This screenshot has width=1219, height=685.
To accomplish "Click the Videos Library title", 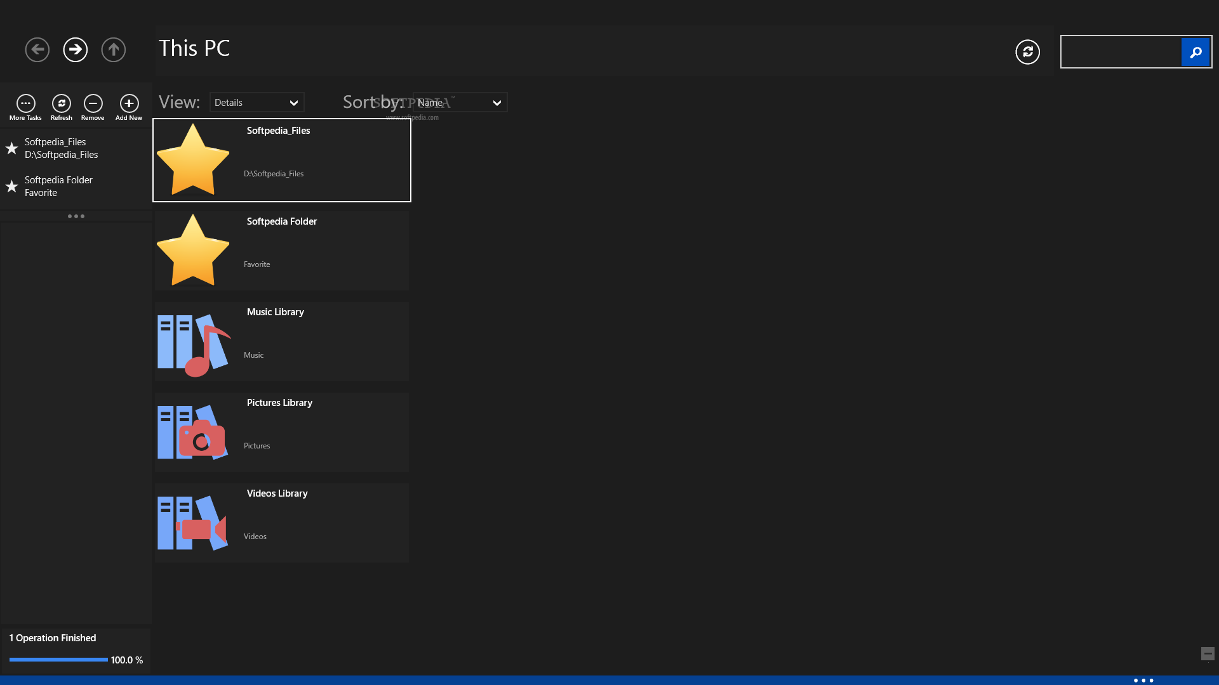I will 277,493.
